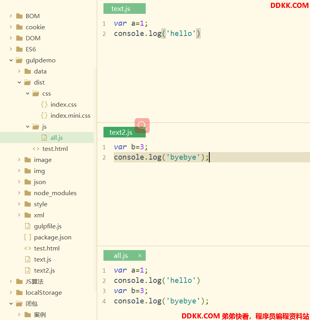Image resolution: width=310 pixels, height=320 pixels.
Task: Click the dist test.html angle-bracket icon
Action: coord(36,149)
